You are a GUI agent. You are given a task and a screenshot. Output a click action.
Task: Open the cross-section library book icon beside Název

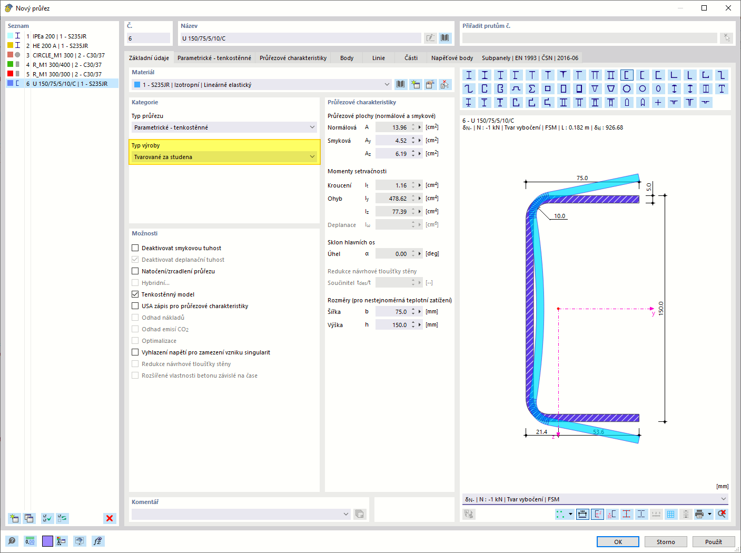click(x=445, y=38)
